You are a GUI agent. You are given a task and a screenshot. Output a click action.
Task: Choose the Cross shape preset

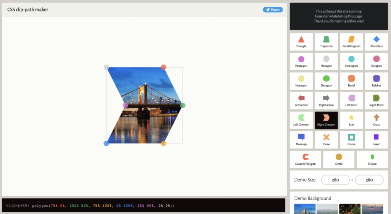pyautogui.click(x=376, y=120)
